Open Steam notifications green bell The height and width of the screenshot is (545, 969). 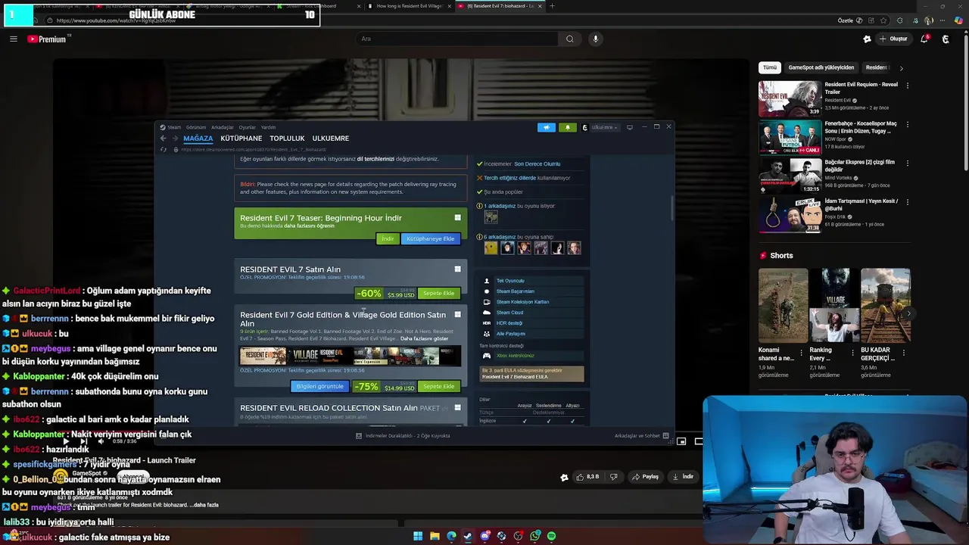[x=567, y=127]
